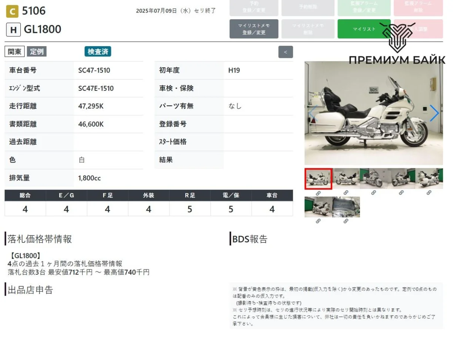Select the third thumbnail showing the front angle

tap(373, 178)
